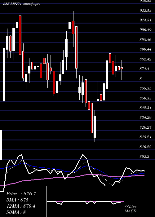Select the 802.2 price axis label
This screenshot has height=217, width=155.
pyautogui.click(x=144, y=156)
